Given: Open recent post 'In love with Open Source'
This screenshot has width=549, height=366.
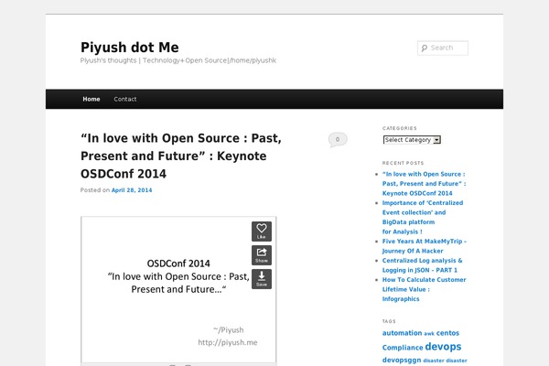Looking at the screenshot, I should coord(424,184).
